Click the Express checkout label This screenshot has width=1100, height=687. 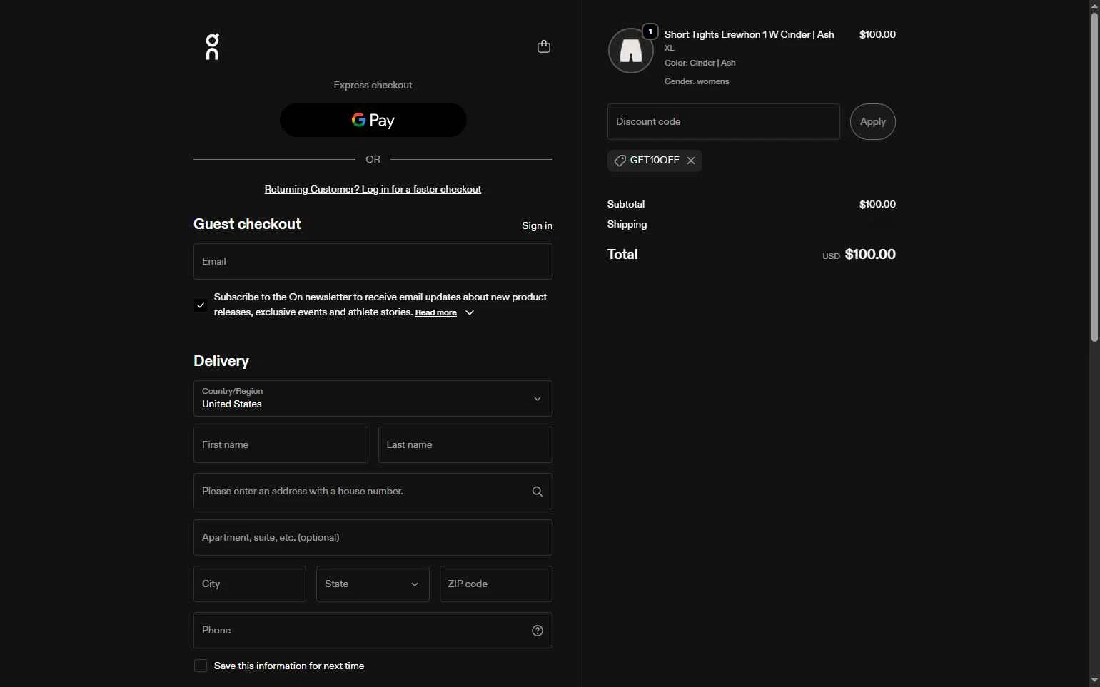tap(373, 85)
